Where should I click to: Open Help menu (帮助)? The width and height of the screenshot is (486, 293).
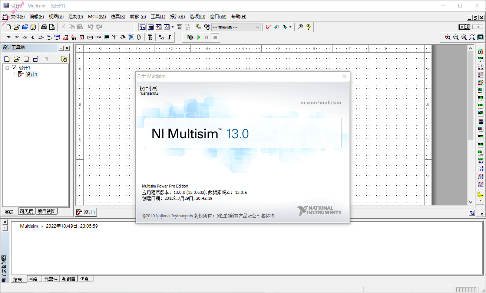point(239,17)
